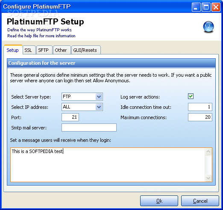Click the Cancel button
The width and height of the screenshot is (223, 210).
point(200,201)
